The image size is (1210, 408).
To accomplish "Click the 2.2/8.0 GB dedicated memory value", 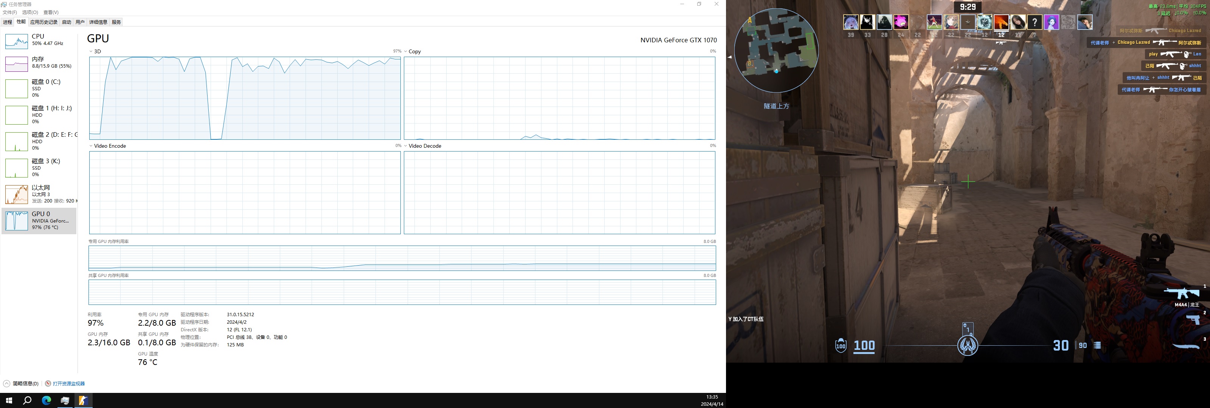I will 157,323.
